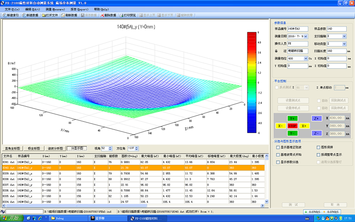Image resolution: width=355 pixels, height=222 pixels.
Task: Delete data with the red X 删除数据 icon
Action: pos(102,15)
